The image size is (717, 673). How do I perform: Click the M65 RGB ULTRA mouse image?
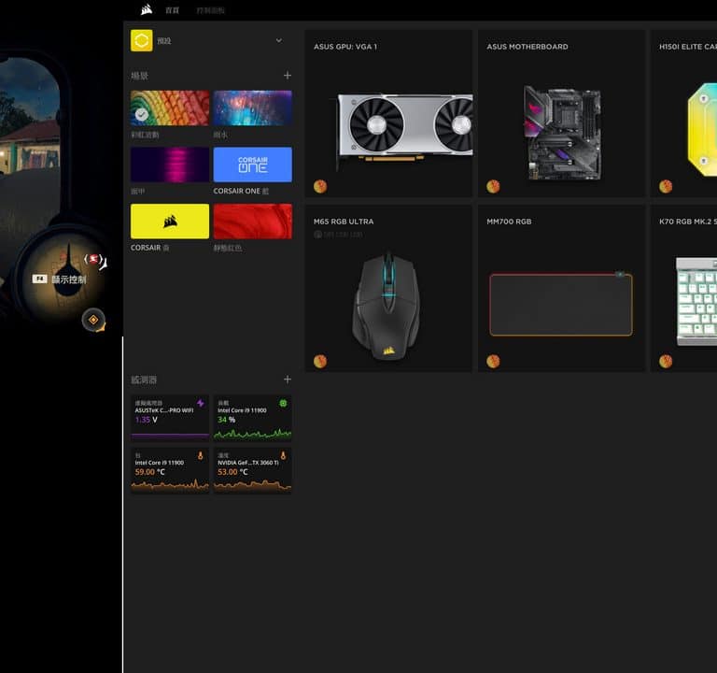386,305
